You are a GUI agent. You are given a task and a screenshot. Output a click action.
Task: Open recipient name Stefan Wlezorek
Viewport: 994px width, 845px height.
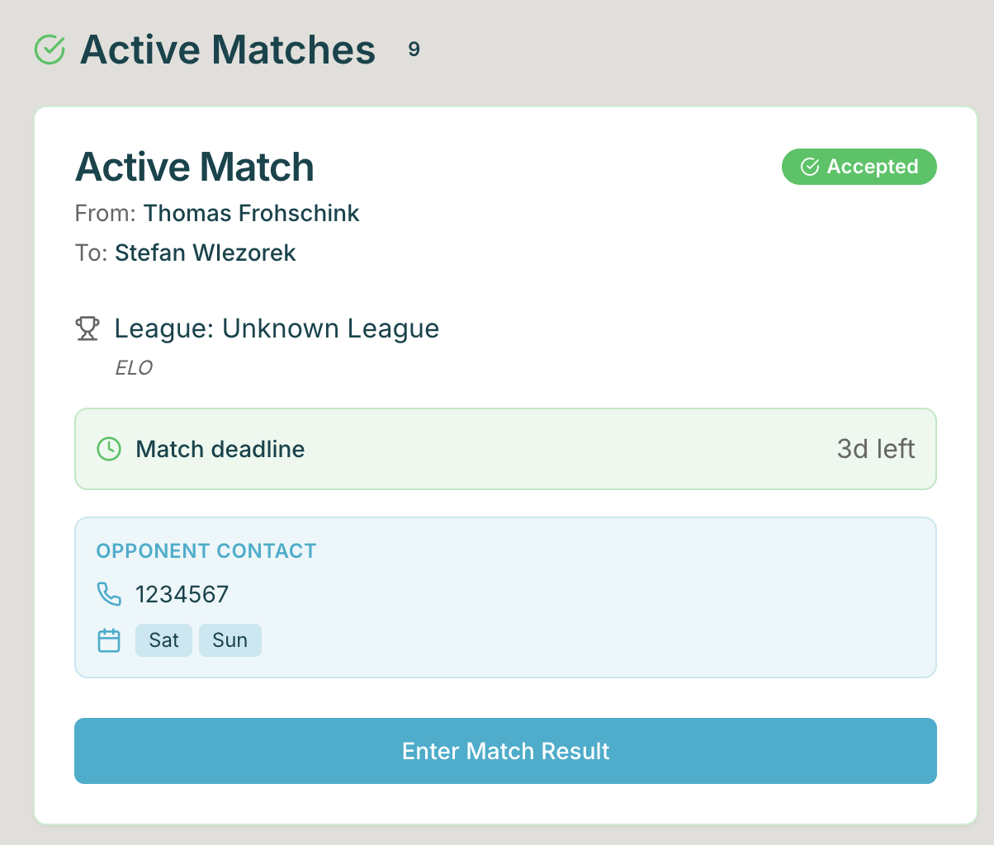pyautogui.click(x=205, y=253)
